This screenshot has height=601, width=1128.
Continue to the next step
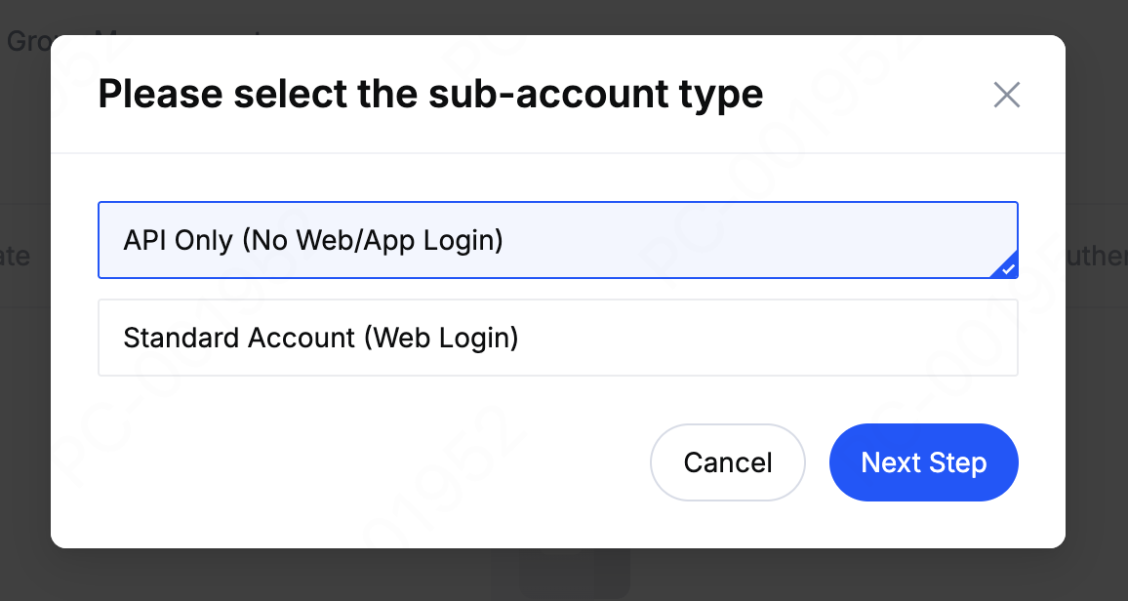point(923,462)
